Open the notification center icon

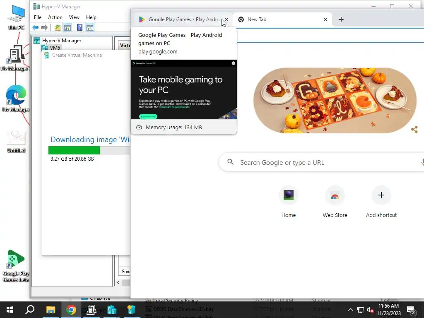click(x=411, y=310)
